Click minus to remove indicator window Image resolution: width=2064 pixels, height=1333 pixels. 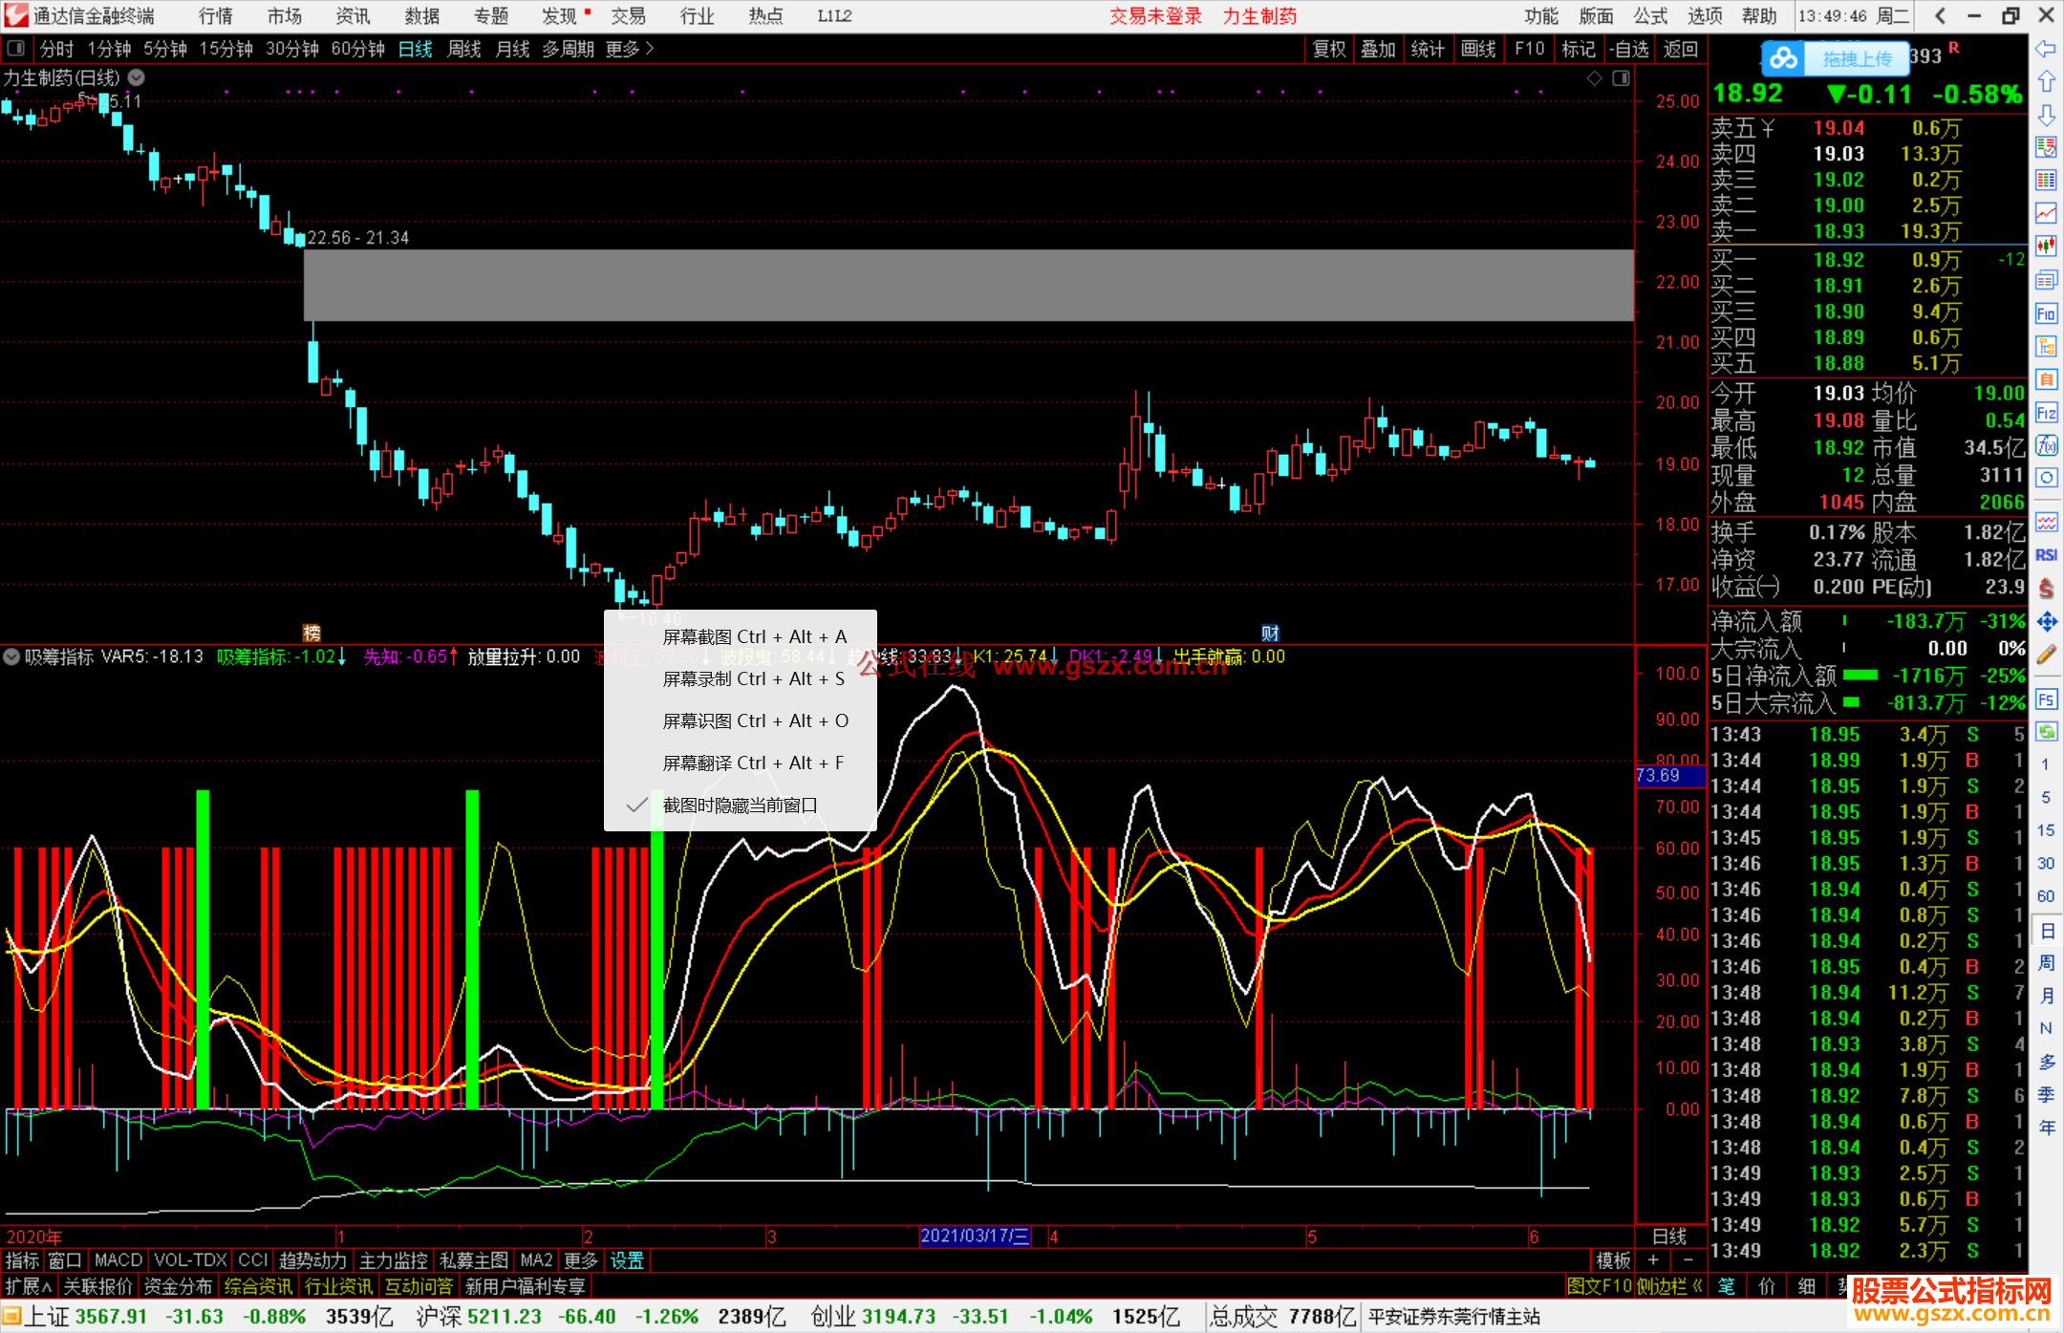[1688, 1260]
